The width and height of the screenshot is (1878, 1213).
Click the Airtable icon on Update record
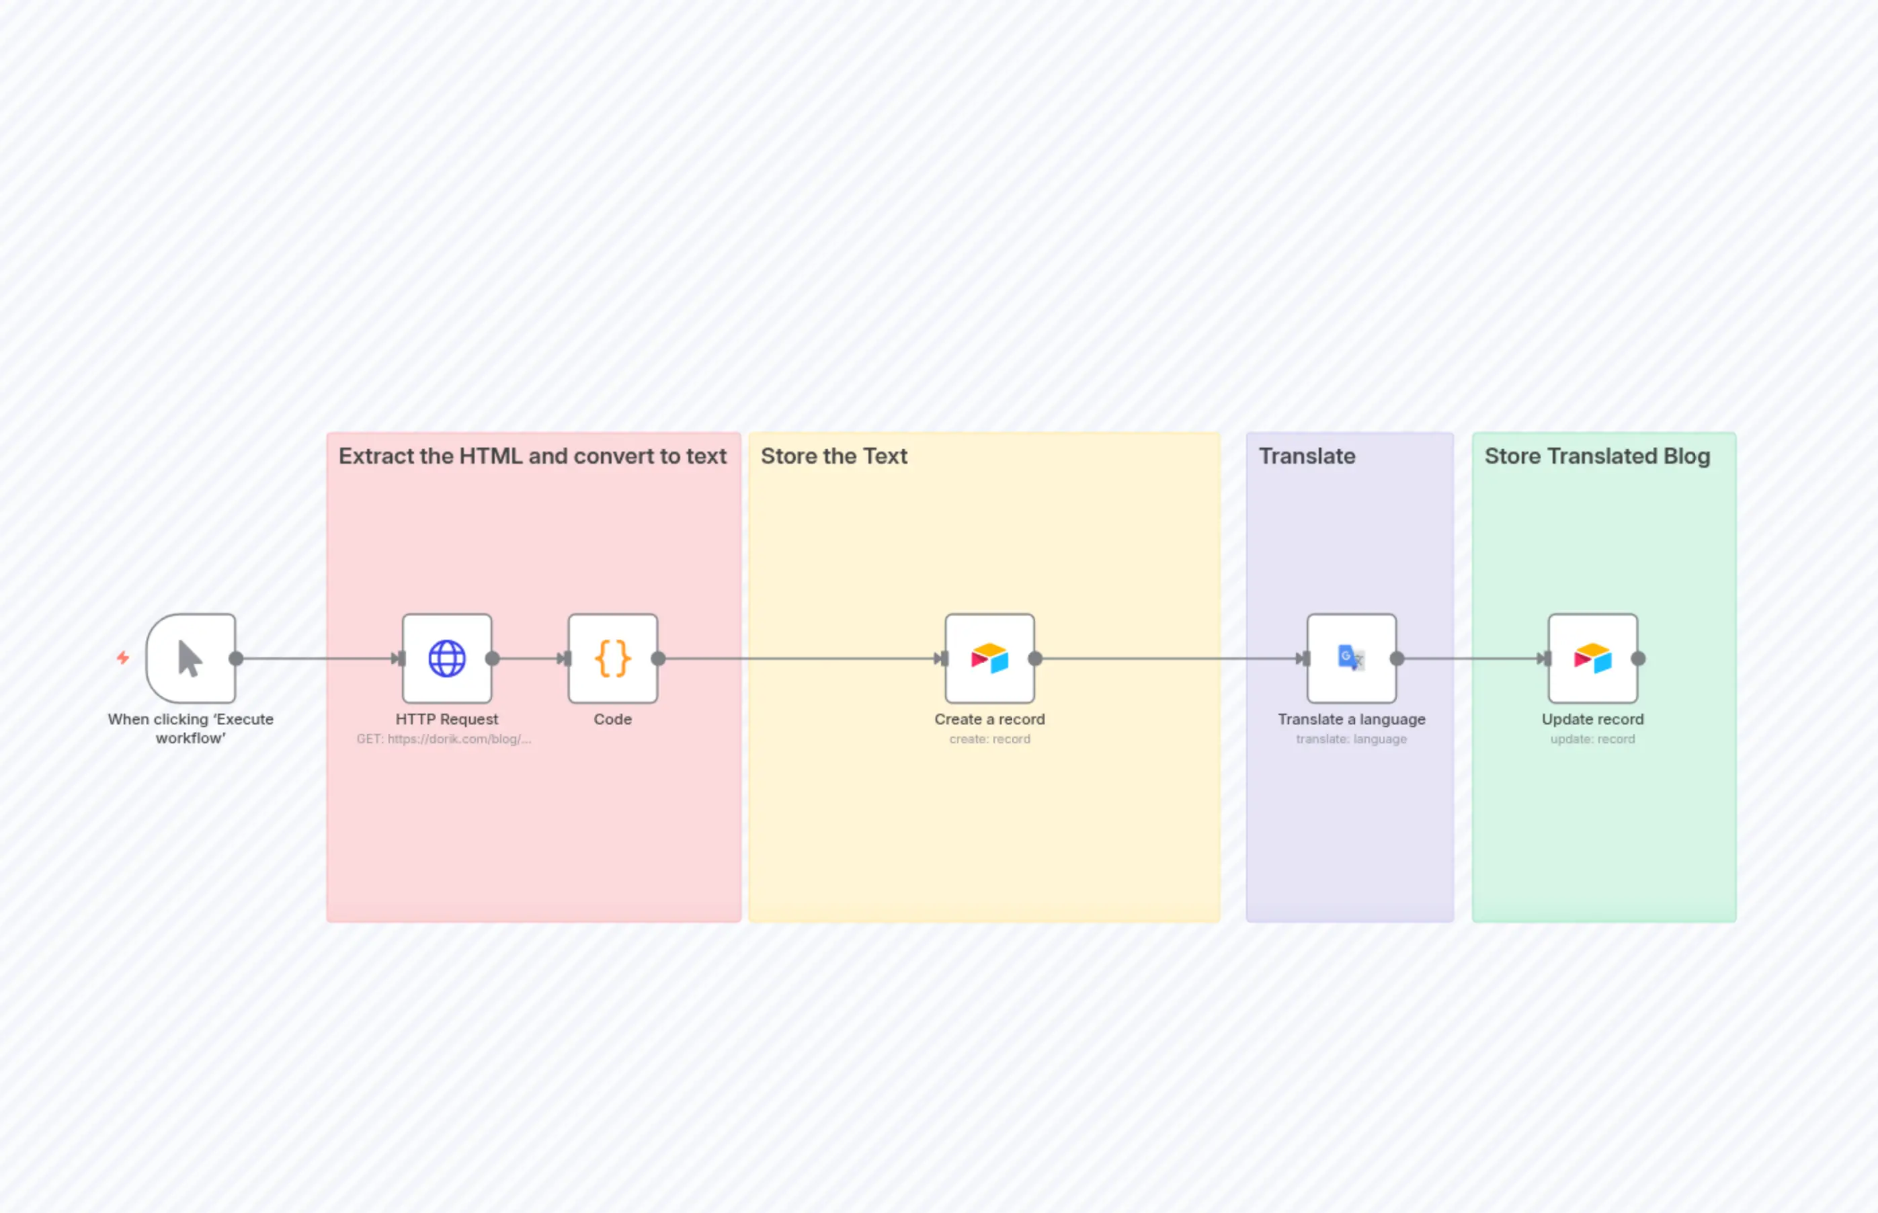(1593, 658)
